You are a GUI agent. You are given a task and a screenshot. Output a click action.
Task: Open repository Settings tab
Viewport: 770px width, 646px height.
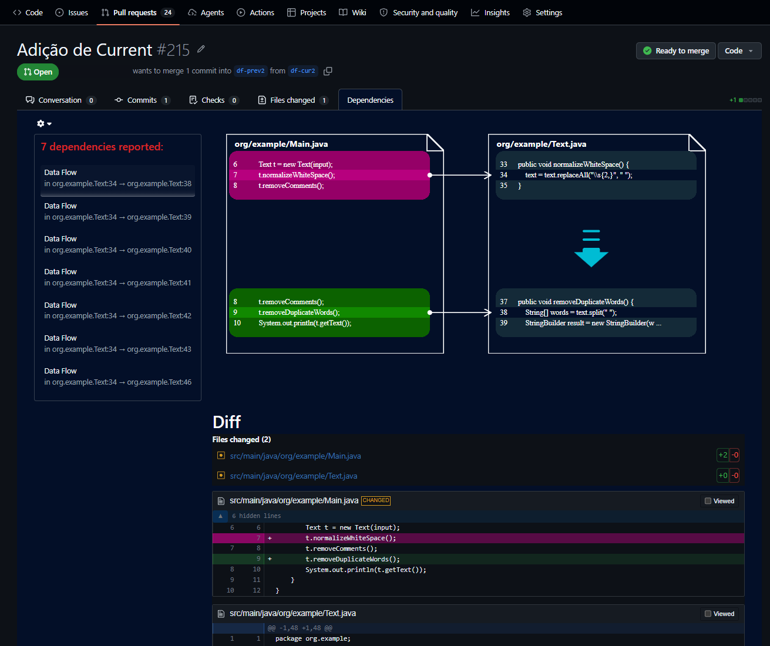(543, 12)
